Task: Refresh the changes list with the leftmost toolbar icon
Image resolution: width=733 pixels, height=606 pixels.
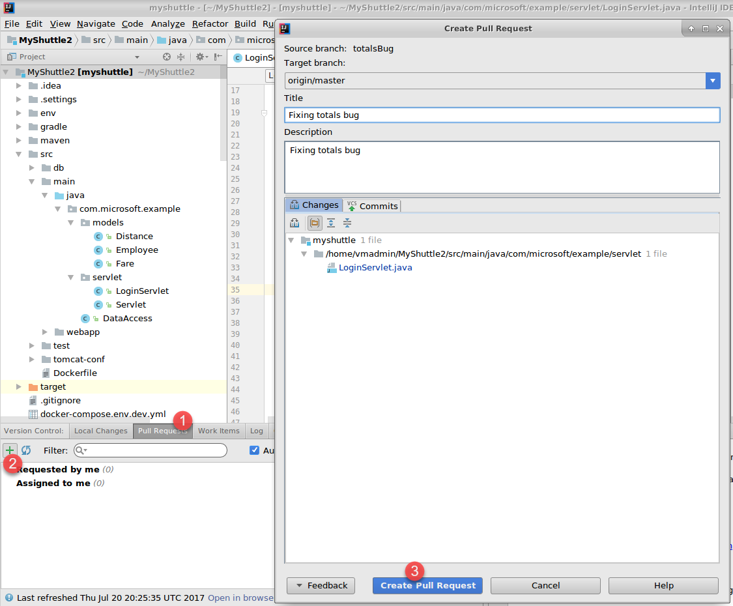Action: coord(295,223)
